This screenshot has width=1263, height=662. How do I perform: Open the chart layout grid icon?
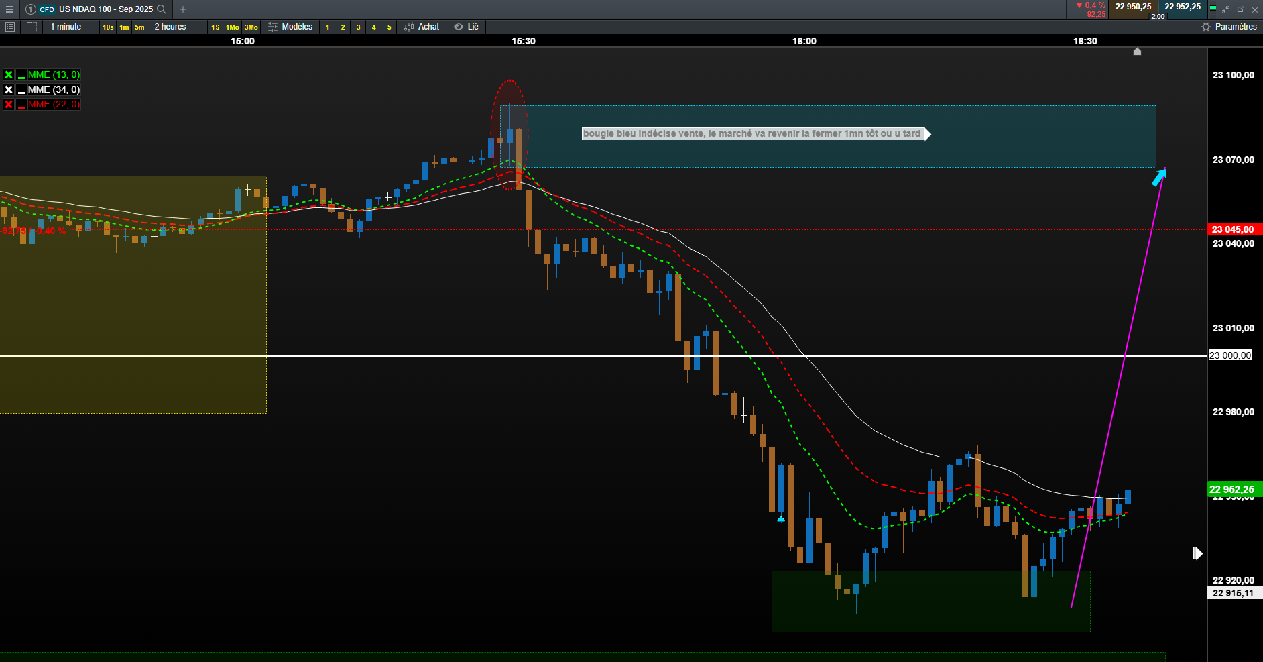32,27
